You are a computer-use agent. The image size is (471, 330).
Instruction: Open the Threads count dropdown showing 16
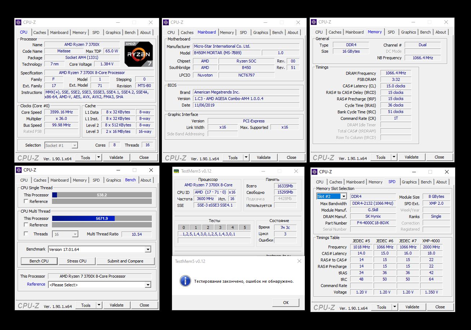pos(75,234)
